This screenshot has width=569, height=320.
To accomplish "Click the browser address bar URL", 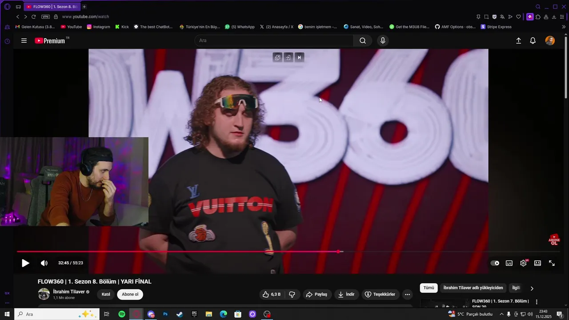I will [x=85, y=16].
